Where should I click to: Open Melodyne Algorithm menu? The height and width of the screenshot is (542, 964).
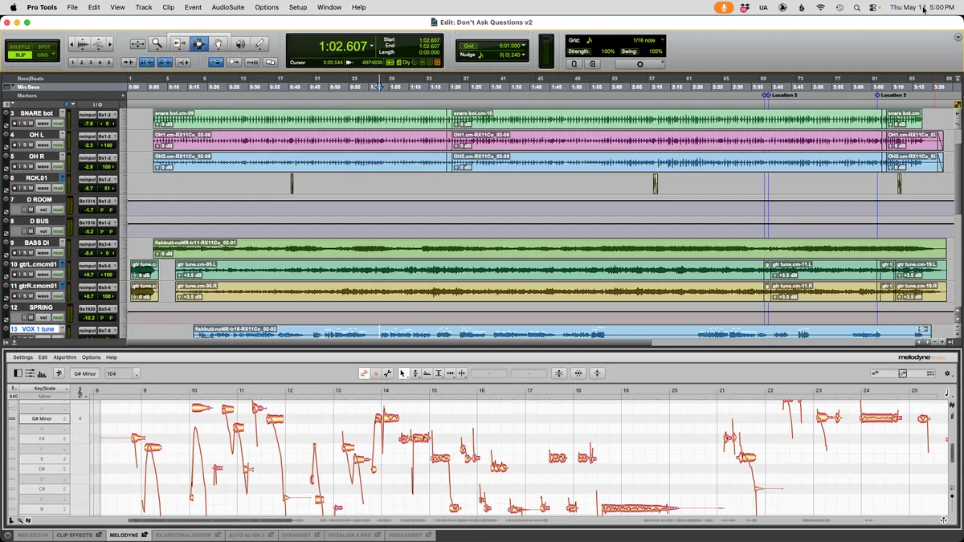click(65, 357)
